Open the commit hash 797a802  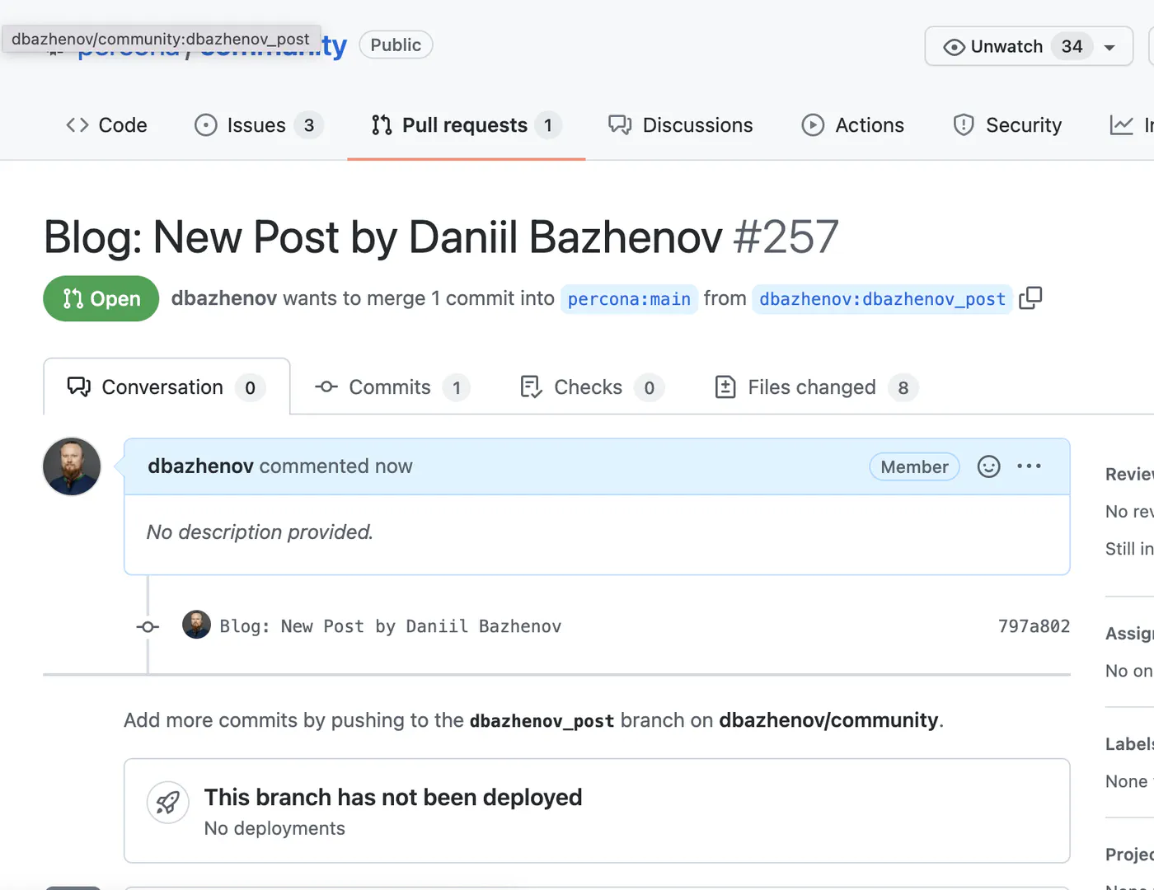[x=1034, y=626]
